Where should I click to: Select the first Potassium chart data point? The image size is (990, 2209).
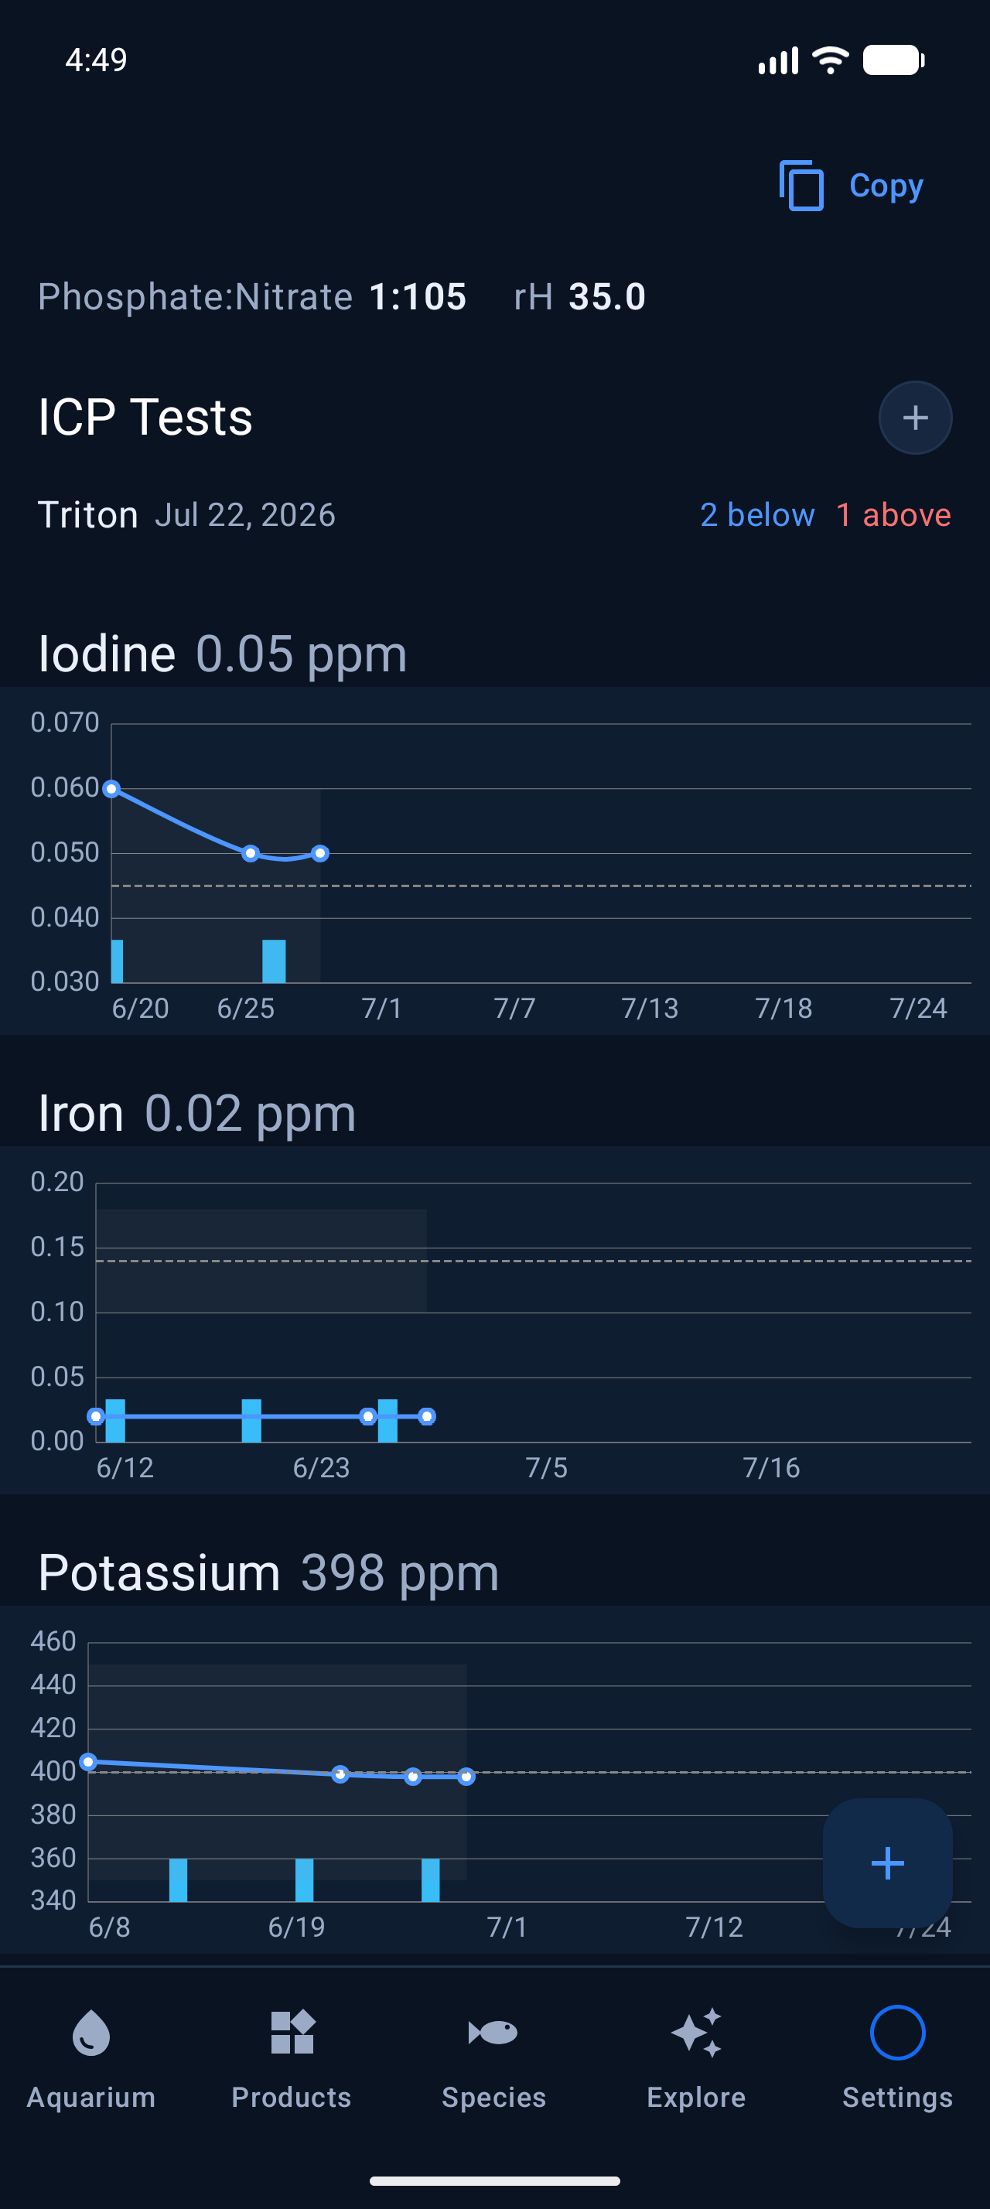(88, 1761)
